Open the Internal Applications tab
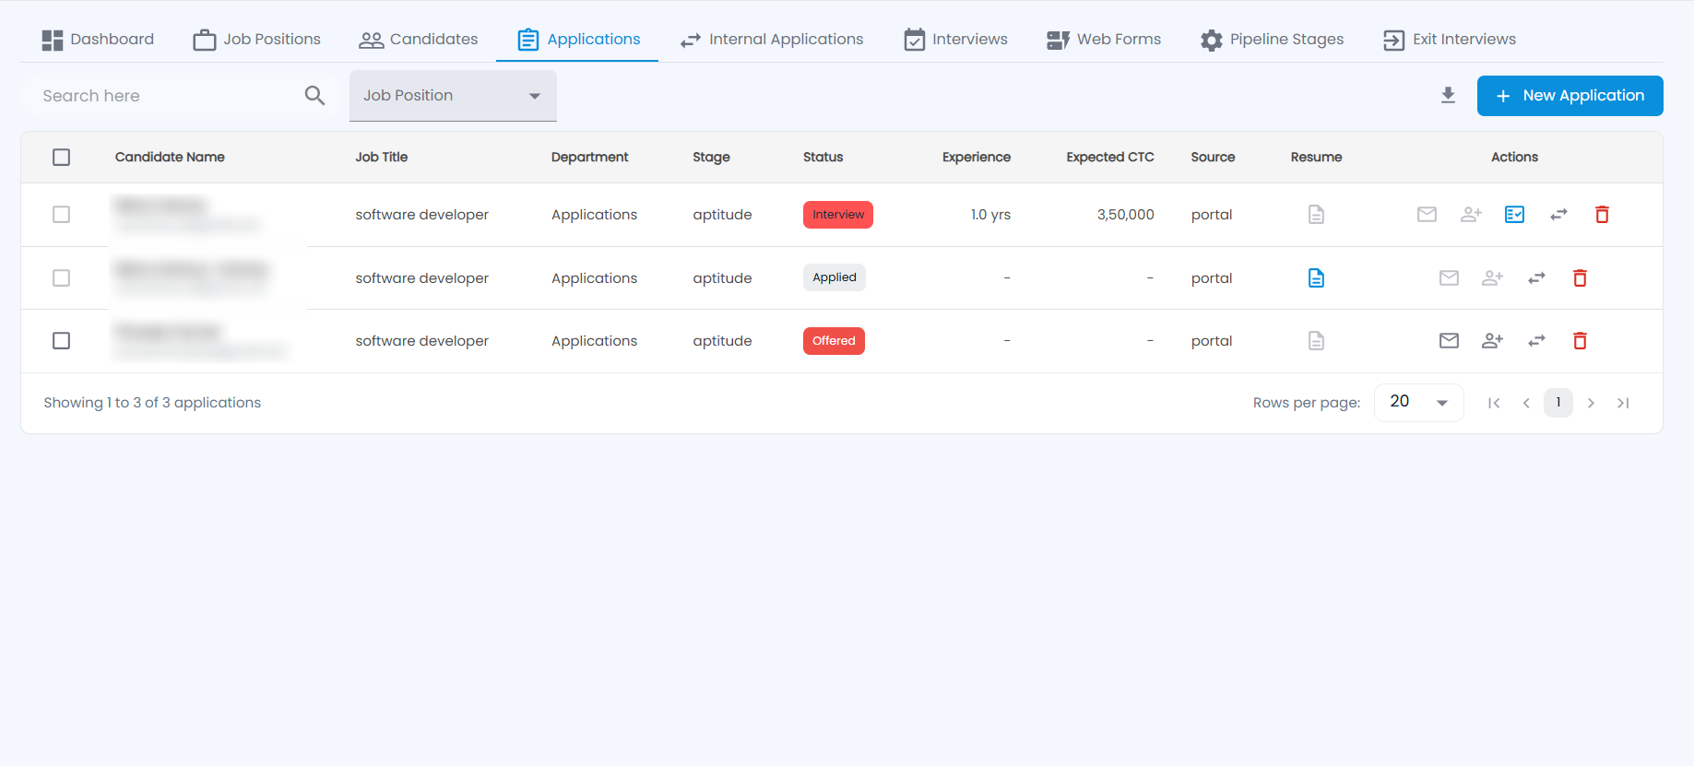Viewport: 1694px width, 766px height. click(771, 40)
